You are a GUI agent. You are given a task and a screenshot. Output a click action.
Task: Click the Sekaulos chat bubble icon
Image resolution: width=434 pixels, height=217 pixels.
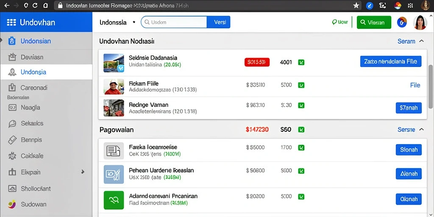pyautogui.click(x=12, y=123)
